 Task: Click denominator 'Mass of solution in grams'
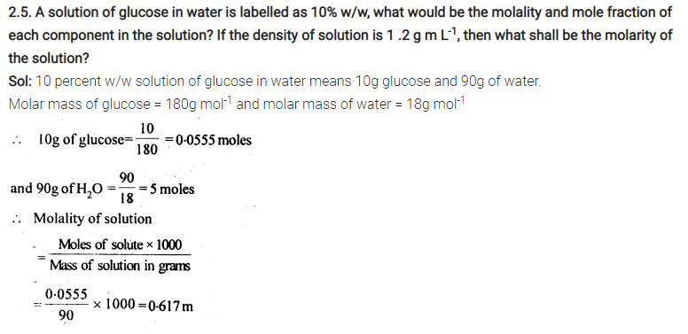121,266
